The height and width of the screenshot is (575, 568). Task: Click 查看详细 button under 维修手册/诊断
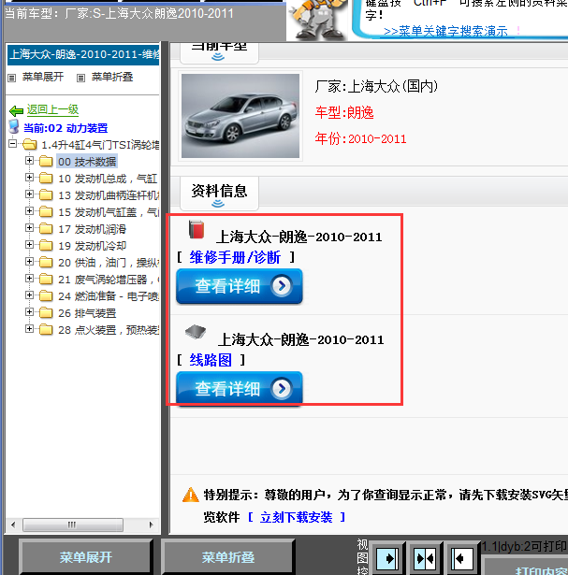tap(240, 286)
